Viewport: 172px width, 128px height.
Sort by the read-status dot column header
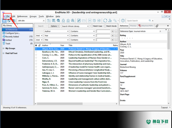click(x=36, y=45)
